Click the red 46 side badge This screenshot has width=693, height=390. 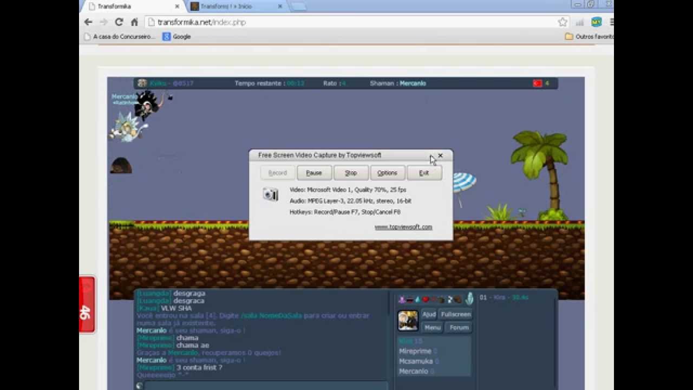click(87, 304)
